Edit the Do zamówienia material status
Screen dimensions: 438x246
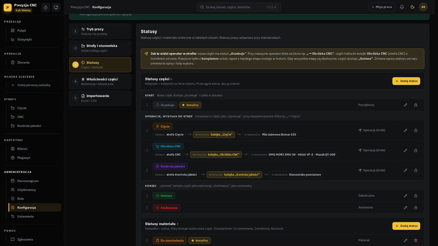click(405, 241)
